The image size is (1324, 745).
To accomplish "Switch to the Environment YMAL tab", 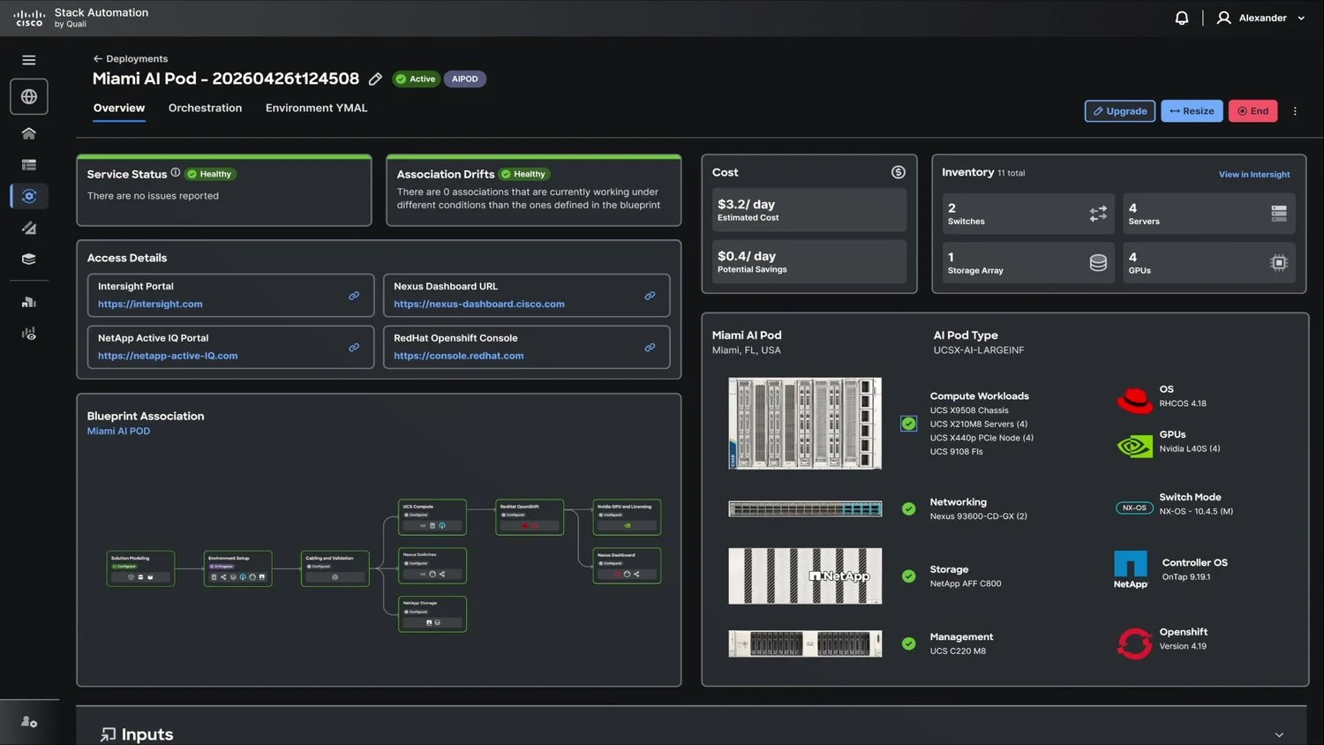I will (x=316, y=108).
